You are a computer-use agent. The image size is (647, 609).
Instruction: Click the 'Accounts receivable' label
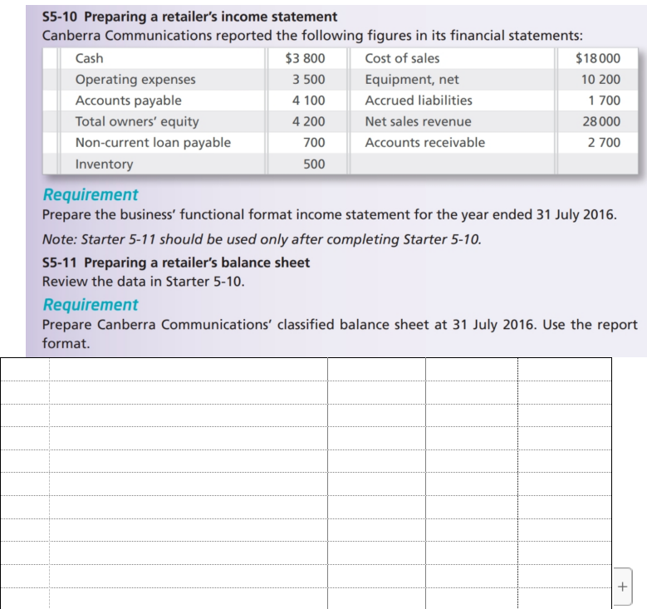[x=425, y=142]
